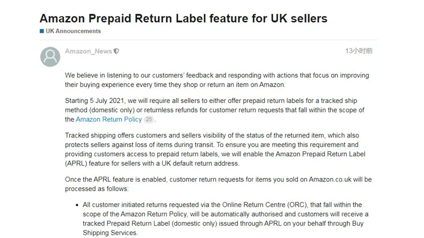
Task: Click the 25 click-count badge
Action: (x=149, y=119)
